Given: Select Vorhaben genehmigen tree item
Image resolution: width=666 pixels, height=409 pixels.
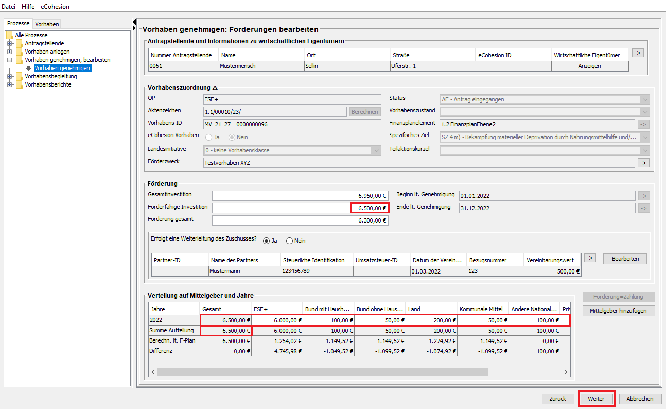Looking at the screenshot, I should [62, 68].
